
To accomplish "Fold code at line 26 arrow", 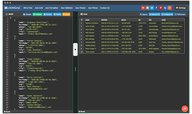I will (9, 75).
